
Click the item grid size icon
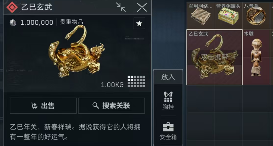point(136,81)
